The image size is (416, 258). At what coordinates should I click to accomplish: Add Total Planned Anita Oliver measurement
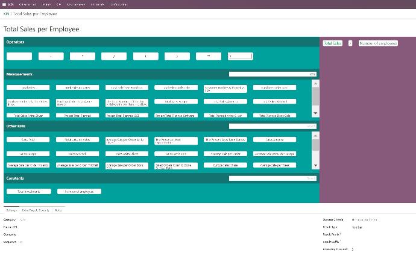click(x=225, y=115)
